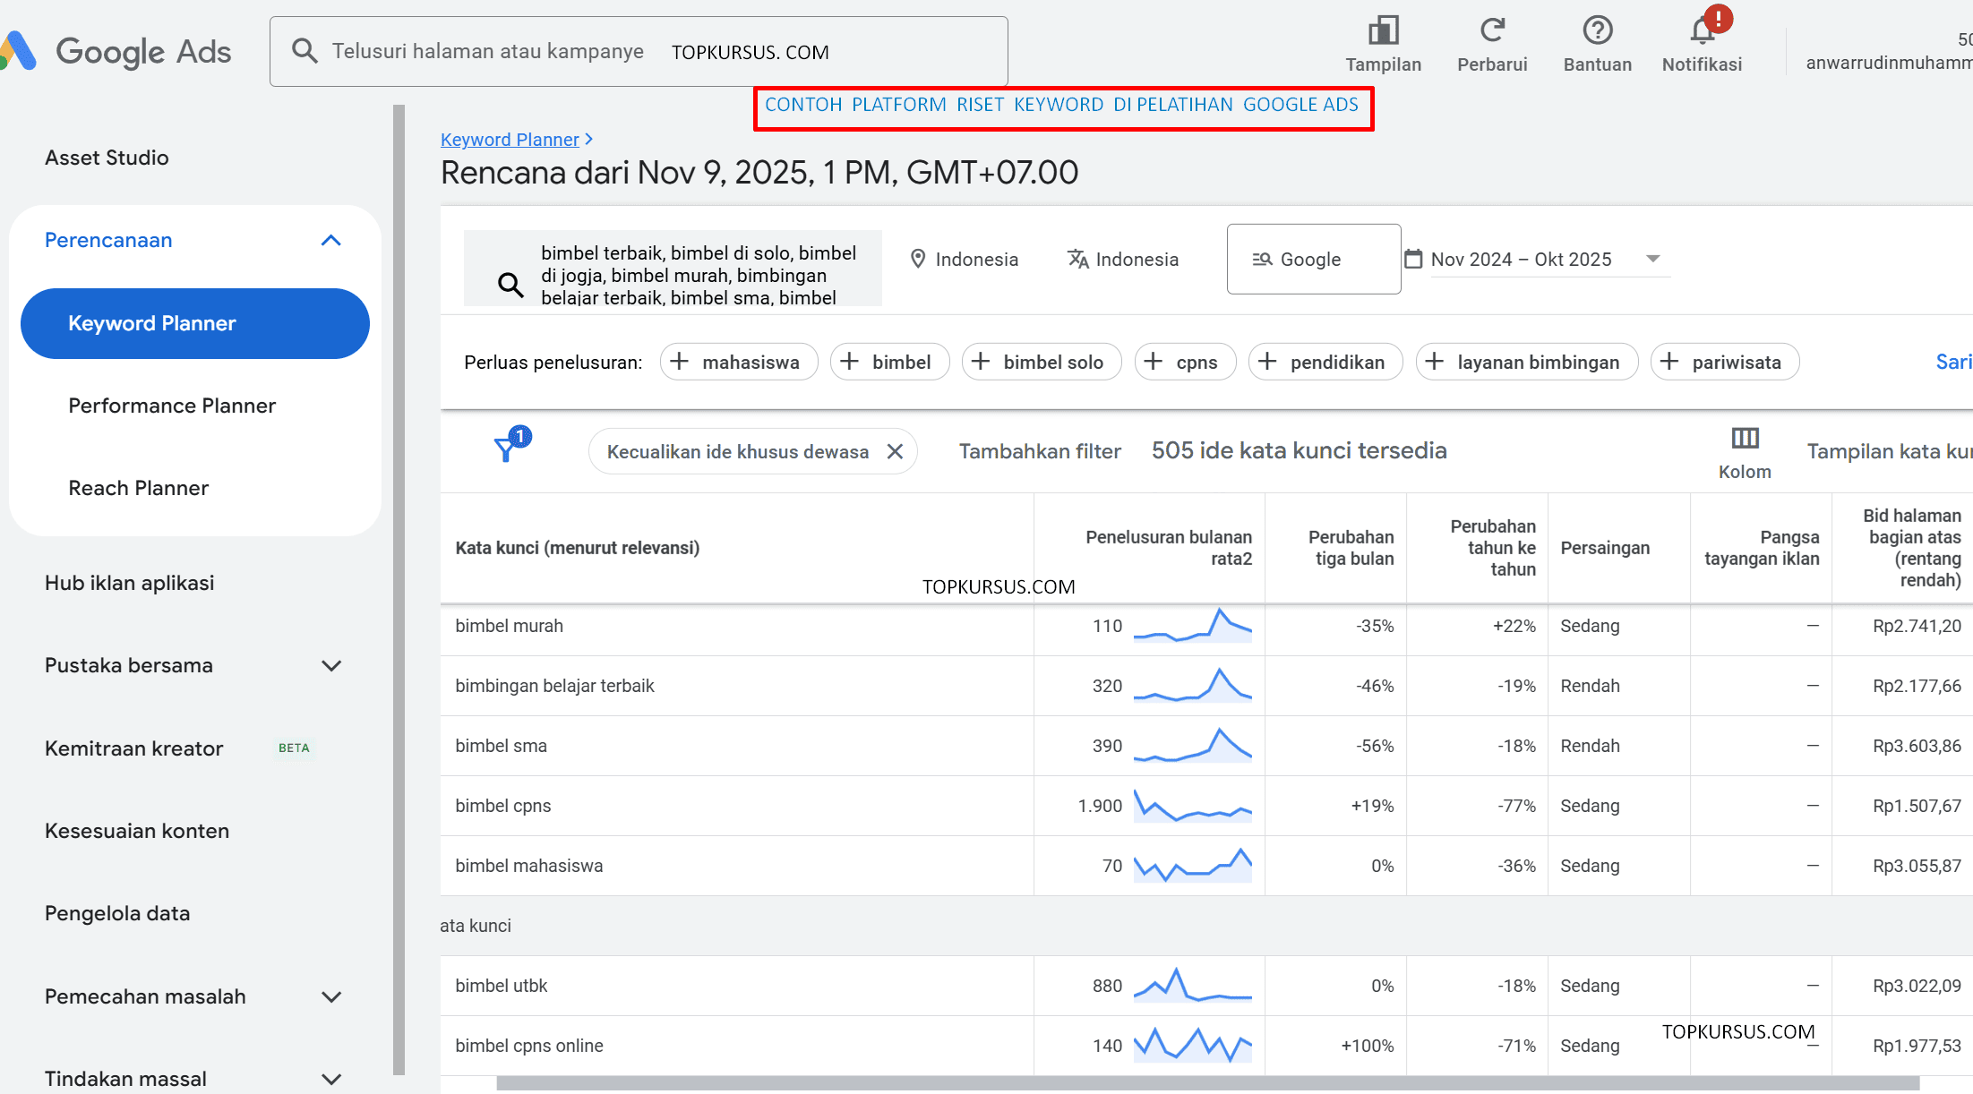This screenshot has width=1973, height=1094.
Task: Open the Nov 2024 – Okt 2025 date dropdown
Action: pyautogui.click(x=1652, y=259)
